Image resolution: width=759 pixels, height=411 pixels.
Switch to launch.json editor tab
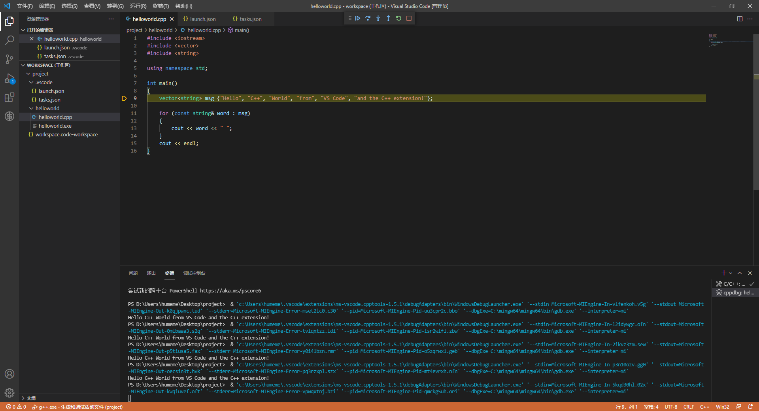click(203, 19)
